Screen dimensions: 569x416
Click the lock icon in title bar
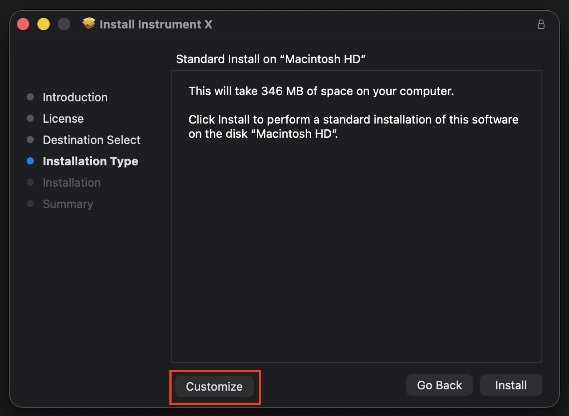[541, 24]
